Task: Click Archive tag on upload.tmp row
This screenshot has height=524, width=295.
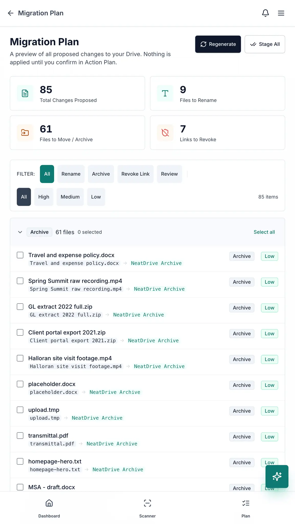Action: [242, 411]
